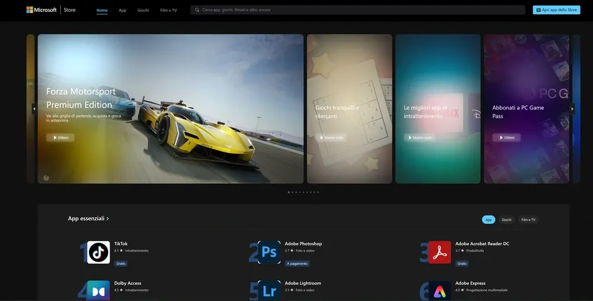Open the Adobe Lightroom icon

point(269,290)
